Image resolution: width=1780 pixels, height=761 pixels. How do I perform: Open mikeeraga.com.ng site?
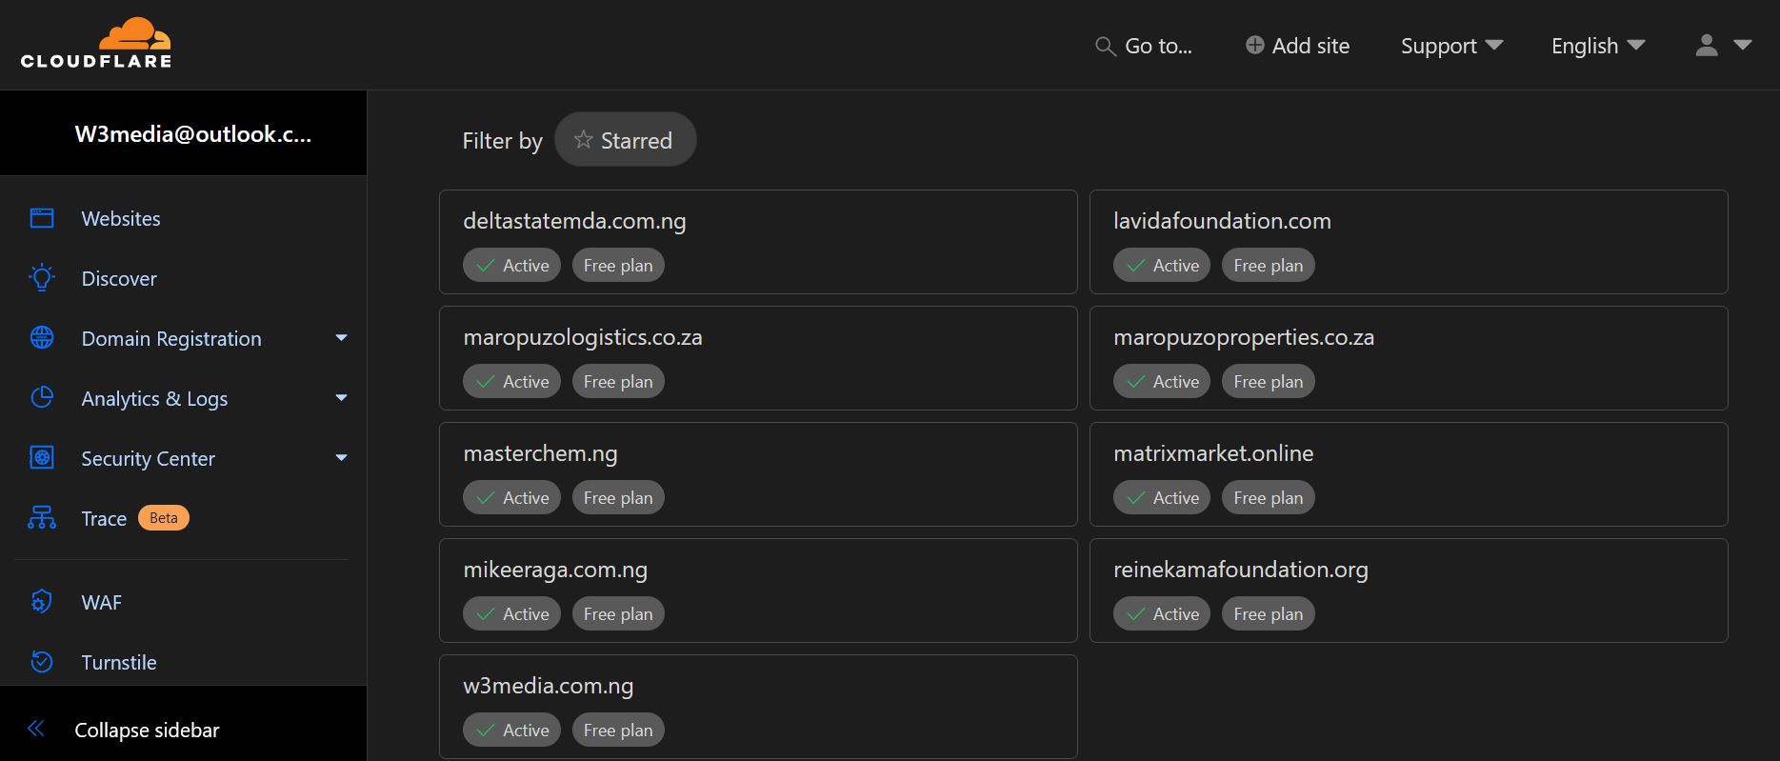tap(555, 570)
